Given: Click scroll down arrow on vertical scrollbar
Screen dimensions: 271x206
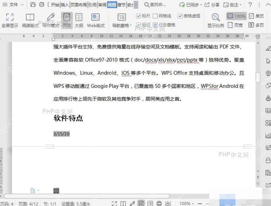Looking at the screenshot, I should click(258, 171).
